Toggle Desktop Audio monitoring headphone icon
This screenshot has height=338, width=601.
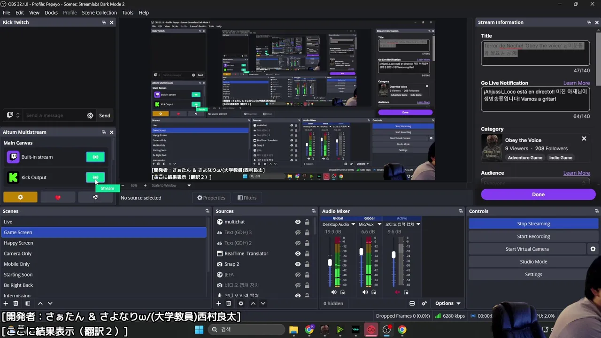(x=342, y=292)
